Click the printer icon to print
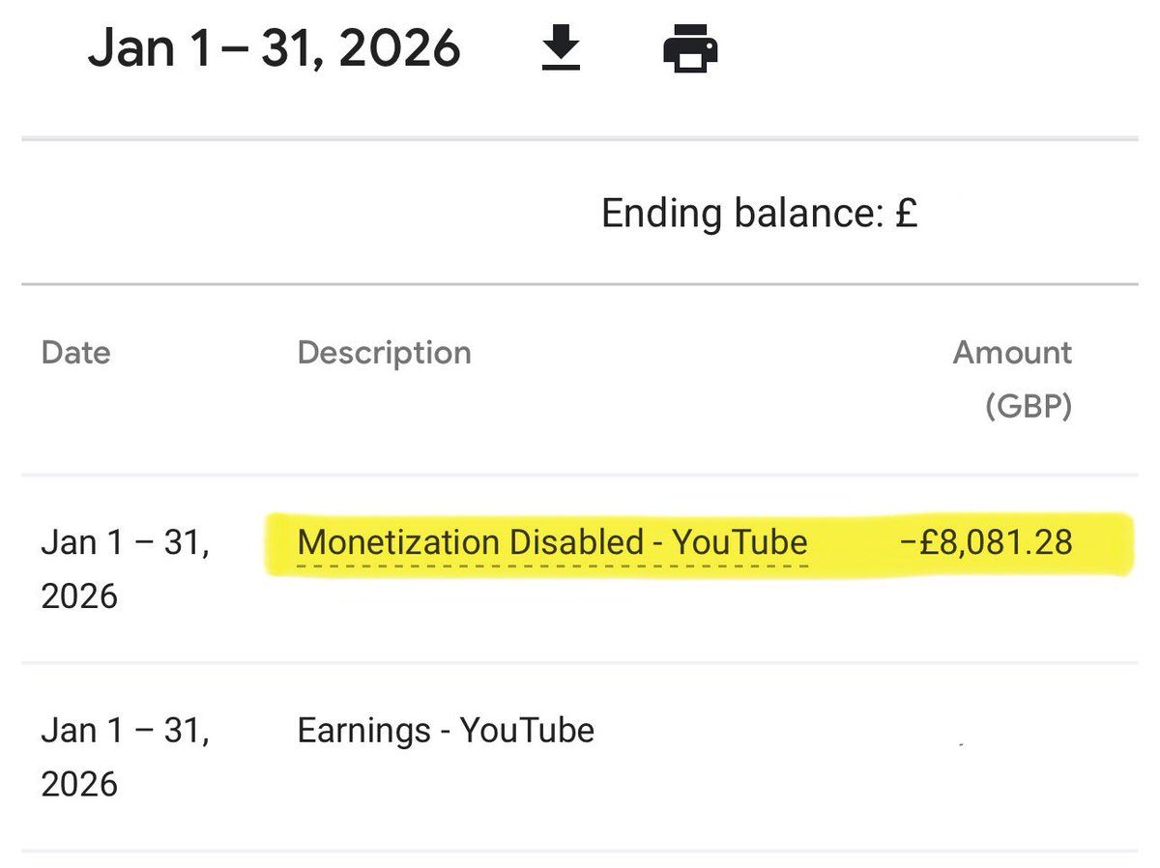1160x868 pixels. pyautogui.click(x=690, y=48)
